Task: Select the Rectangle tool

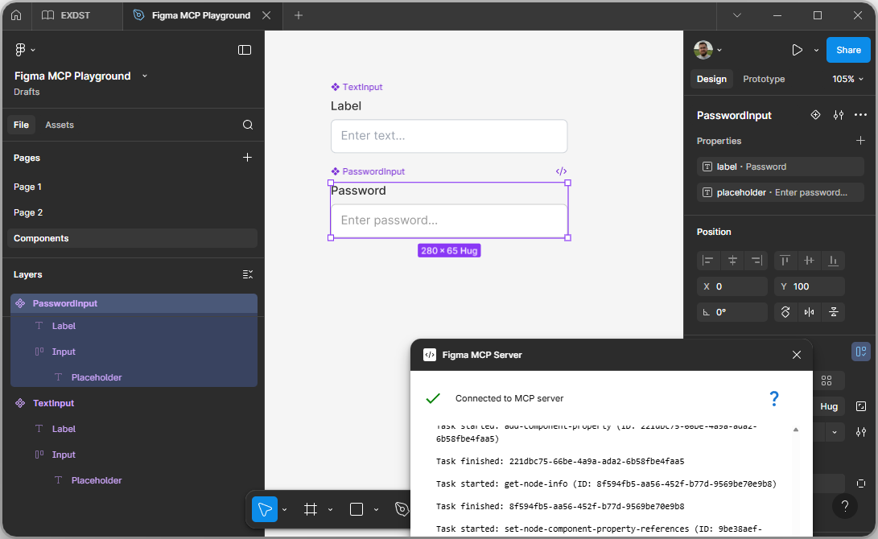Action: point(356,509)
